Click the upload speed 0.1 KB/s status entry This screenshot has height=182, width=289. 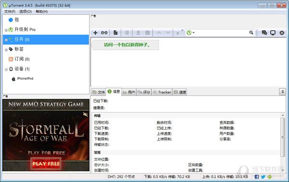pyautogui.click(x=225, y=177)
